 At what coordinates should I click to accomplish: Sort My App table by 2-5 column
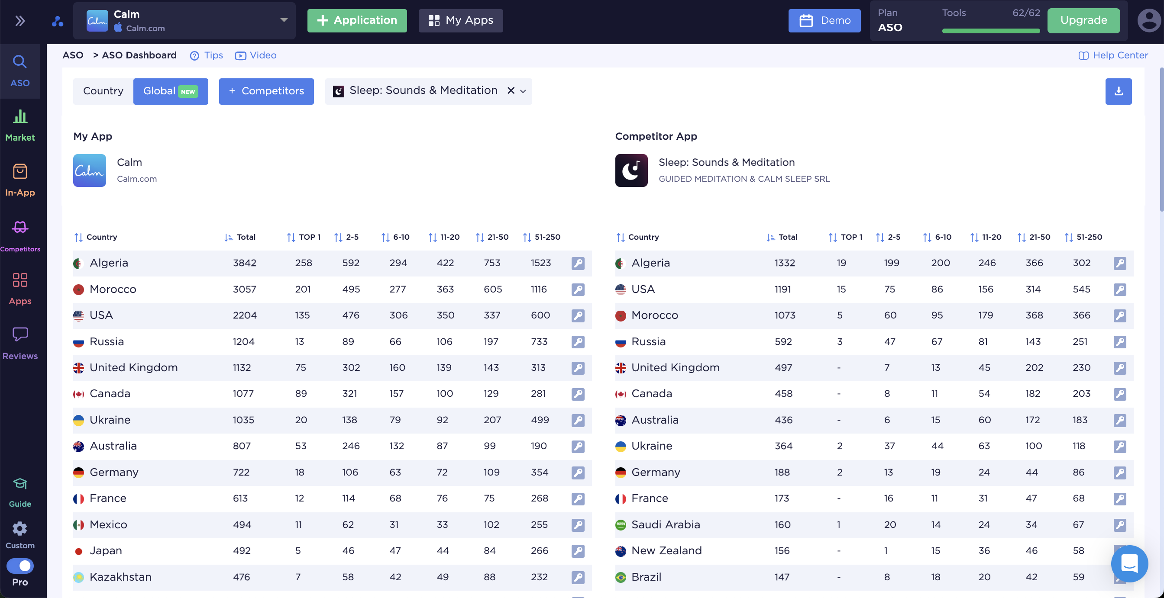click(x=346, y=237)
